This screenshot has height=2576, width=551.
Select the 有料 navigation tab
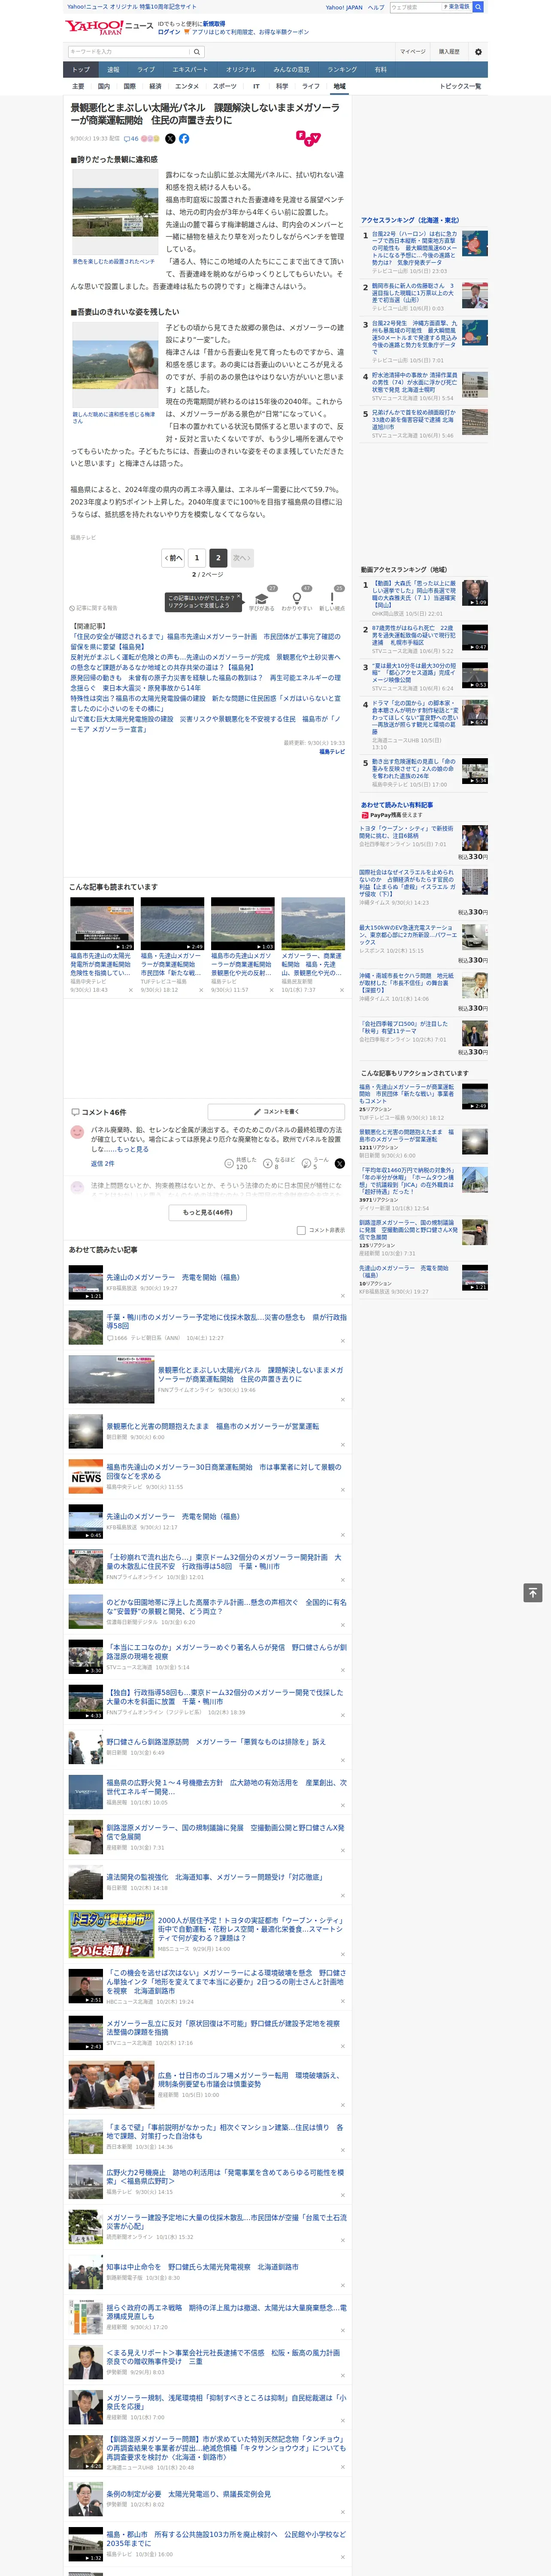point(380,70)
